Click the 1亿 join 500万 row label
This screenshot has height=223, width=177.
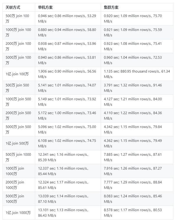17,143
